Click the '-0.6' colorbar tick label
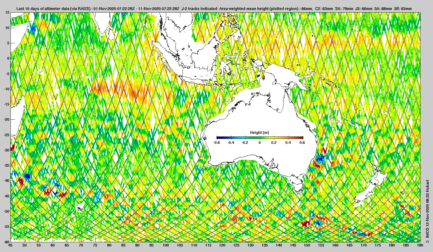The image size is (433, 252). [217, 143]
